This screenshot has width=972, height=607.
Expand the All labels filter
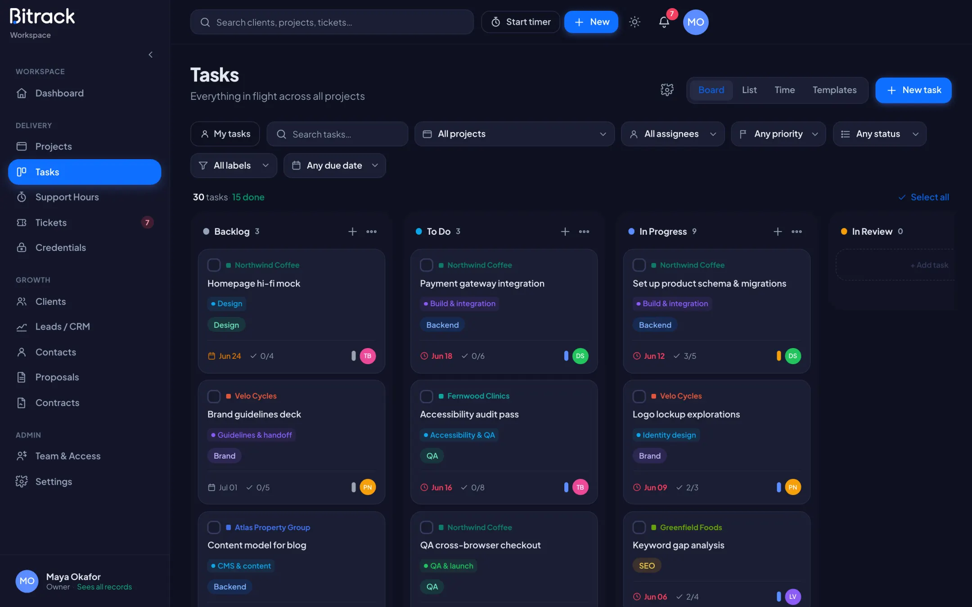234,165
